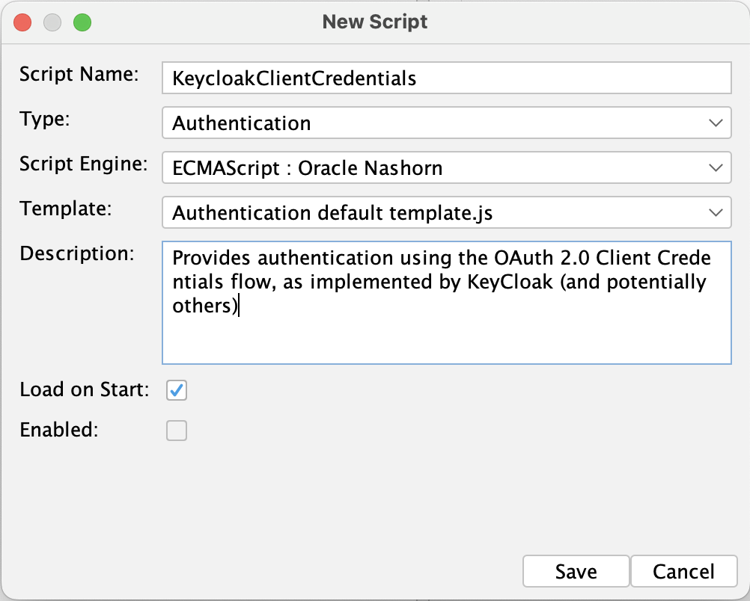This screenshot has width=750, height=601.
Task: Uncheck the Load on Start checkbox
Action: 176,389
